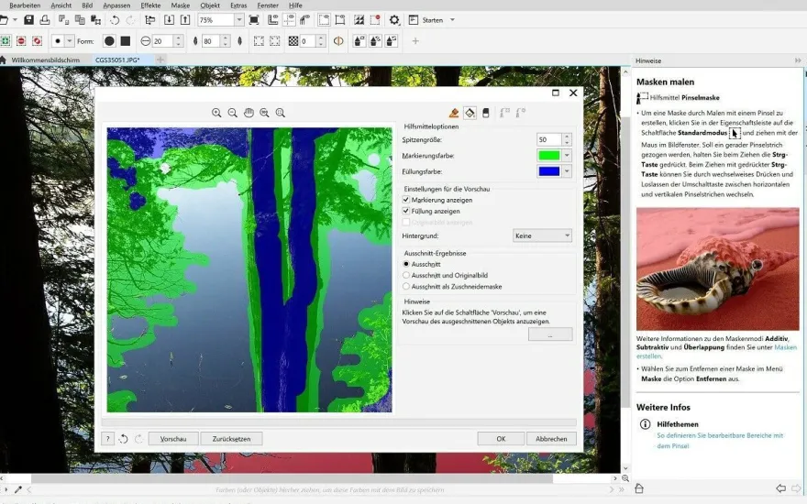The width and height of the screenshot is (807, 504).
Task: Open the Objekt menu
Action: click(210, 5)
